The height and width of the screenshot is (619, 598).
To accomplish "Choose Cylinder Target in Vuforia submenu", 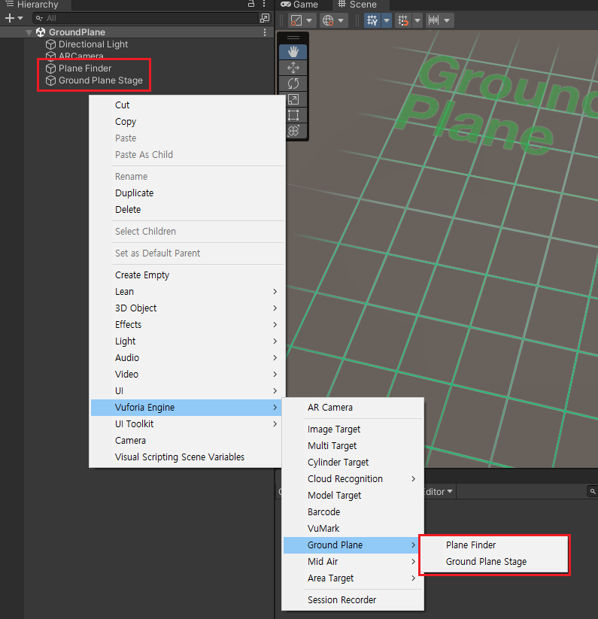I will (353, 463).
